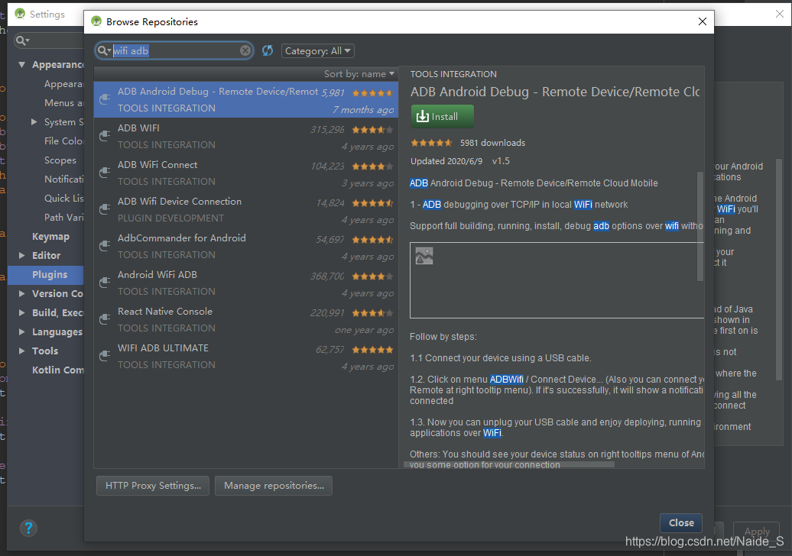Image resolution: width=792 pixels, height=556 pixels.
Task: Collapse the Appearance tree node in Settings
Action: tap(21, 65)
